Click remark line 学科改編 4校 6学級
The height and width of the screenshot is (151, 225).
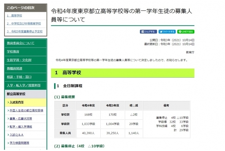pyautogui.click(x=172, y=126)
